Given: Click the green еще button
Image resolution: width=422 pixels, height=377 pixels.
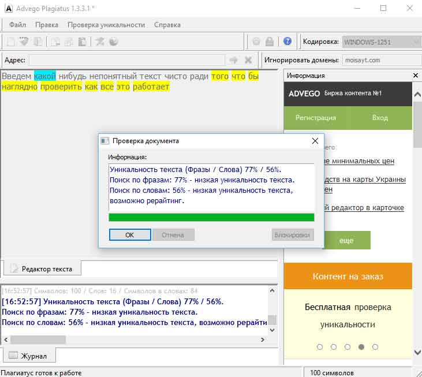Looking at the screenshot, I should 346,240.
